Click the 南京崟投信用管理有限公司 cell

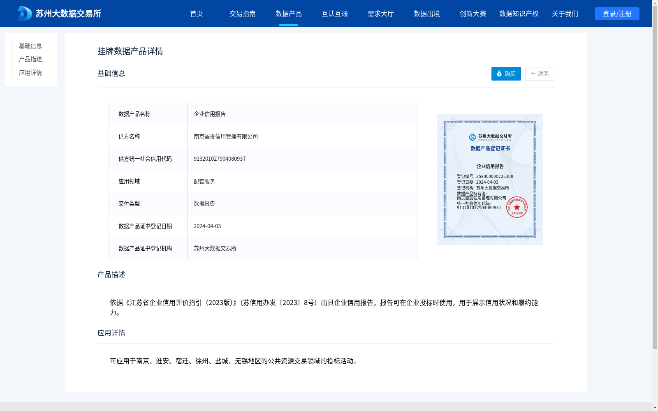tap(302, 136)
